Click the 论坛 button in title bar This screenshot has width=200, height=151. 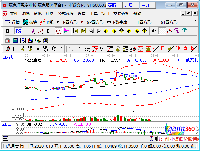[x=131, y=5]
